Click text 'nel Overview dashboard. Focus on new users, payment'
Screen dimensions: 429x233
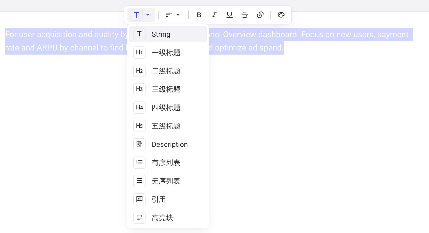point(309,34)
